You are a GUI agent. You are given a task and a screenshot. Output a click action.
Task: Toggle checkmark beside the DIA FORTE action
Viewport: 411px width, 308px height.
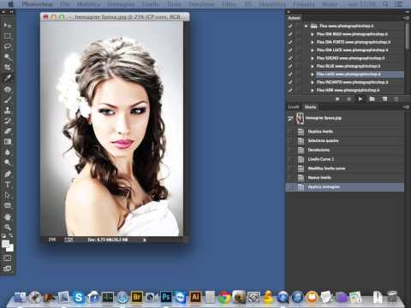point(290,42)
